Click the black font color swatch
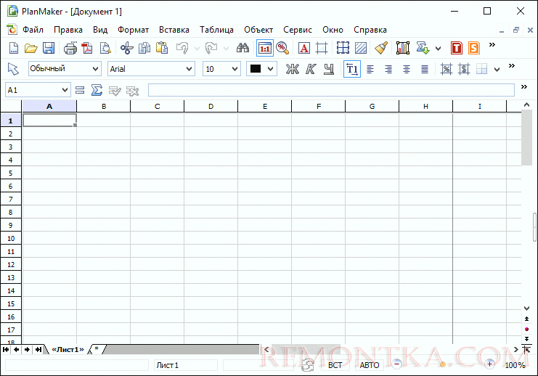Viewport: 538px width, 376px height. [256, 69]
